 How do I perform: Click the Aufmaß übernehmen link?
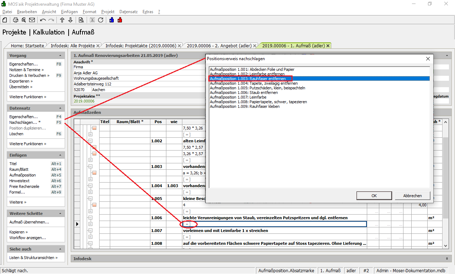click(x=29, y=222)
